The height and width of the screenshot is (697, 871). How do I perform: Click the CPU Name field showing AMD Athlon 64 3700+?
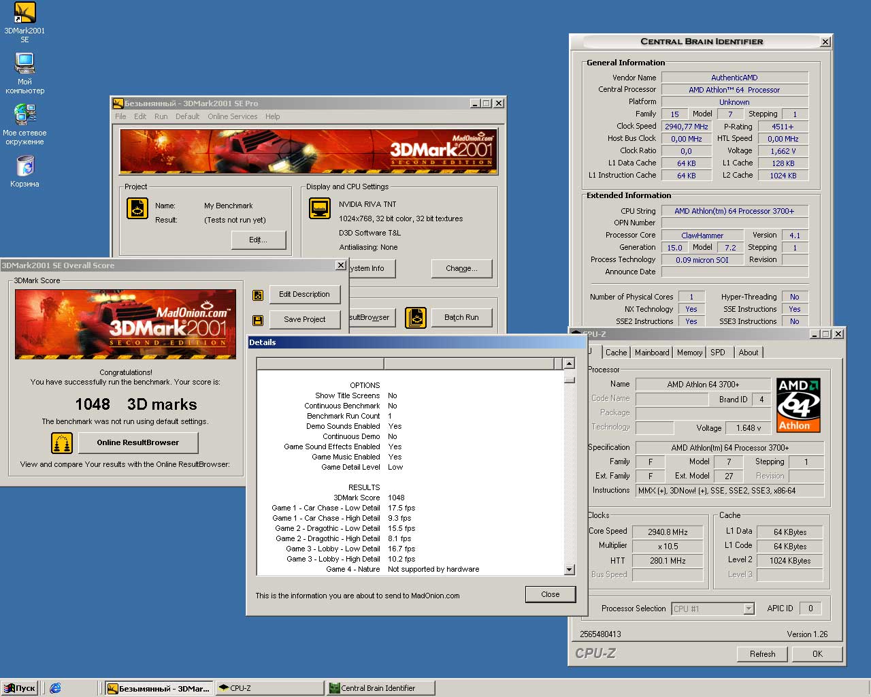703,385
